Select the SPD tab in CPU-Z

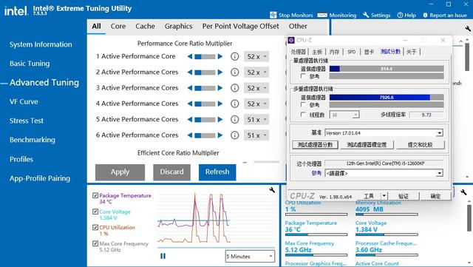[x=352, y=52]
